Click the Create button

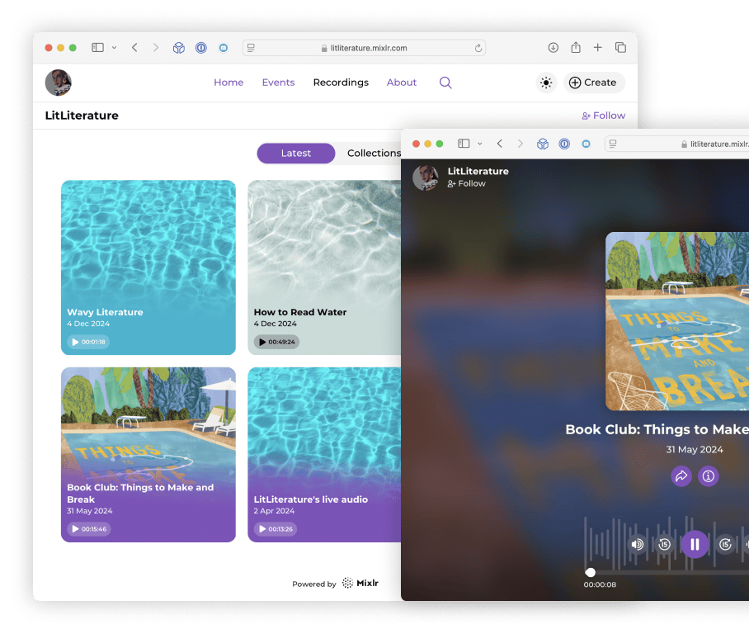point(593,83)
